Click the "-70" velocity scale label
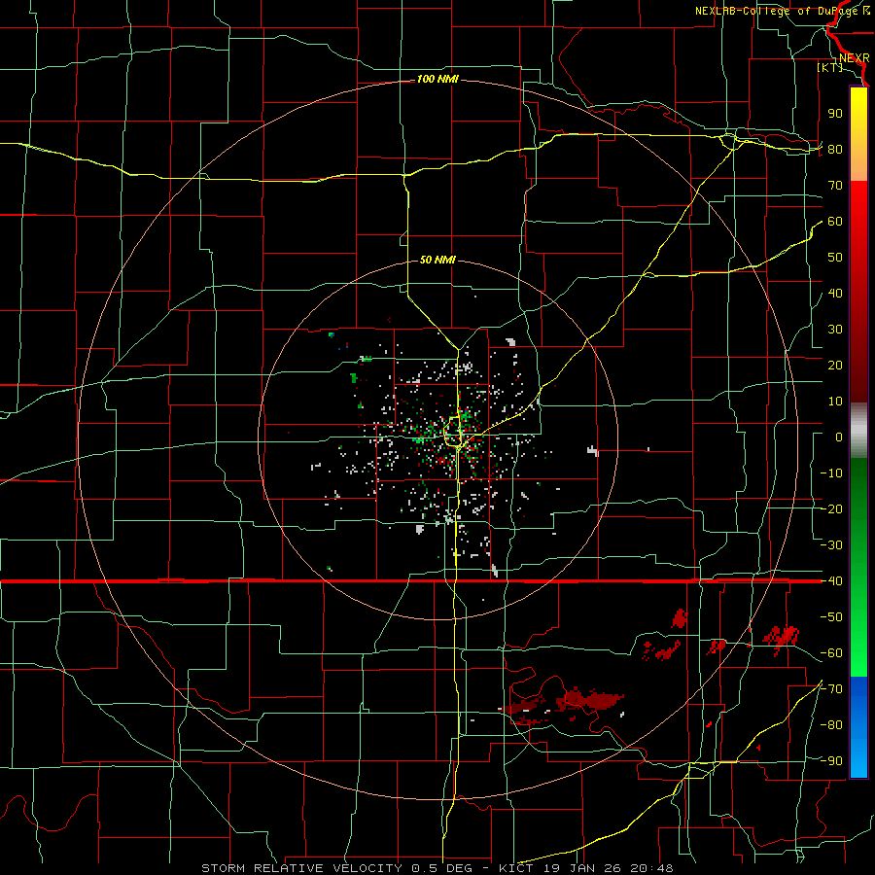The width and height of the screenshot is (875, 875). click(831, 688)
